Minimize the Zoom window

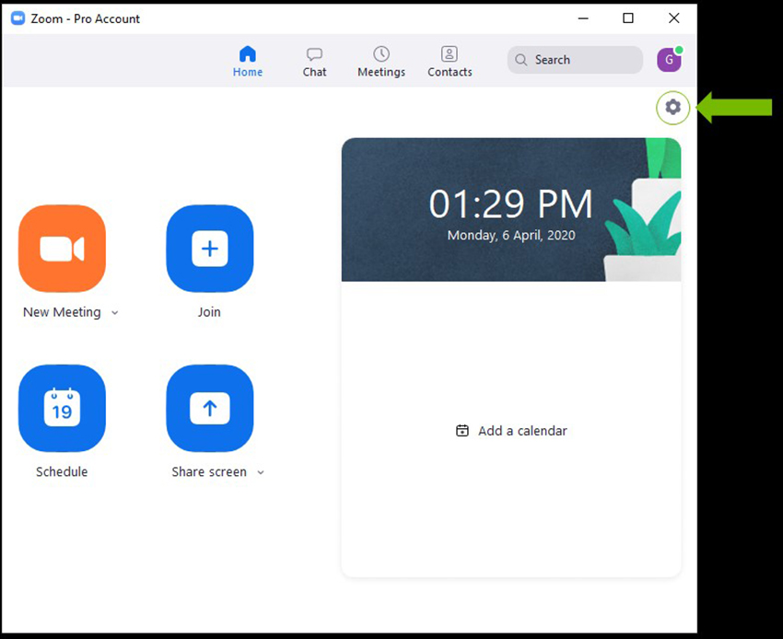[x=582, y=18]
